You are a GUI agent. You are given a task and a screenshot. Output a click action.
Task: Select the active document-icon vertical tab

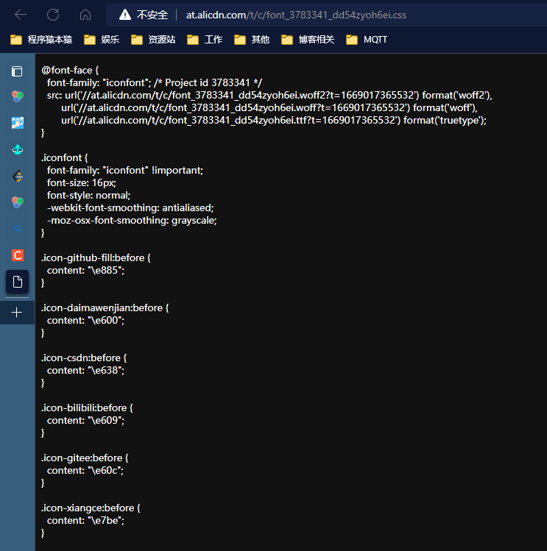[17, 282]
